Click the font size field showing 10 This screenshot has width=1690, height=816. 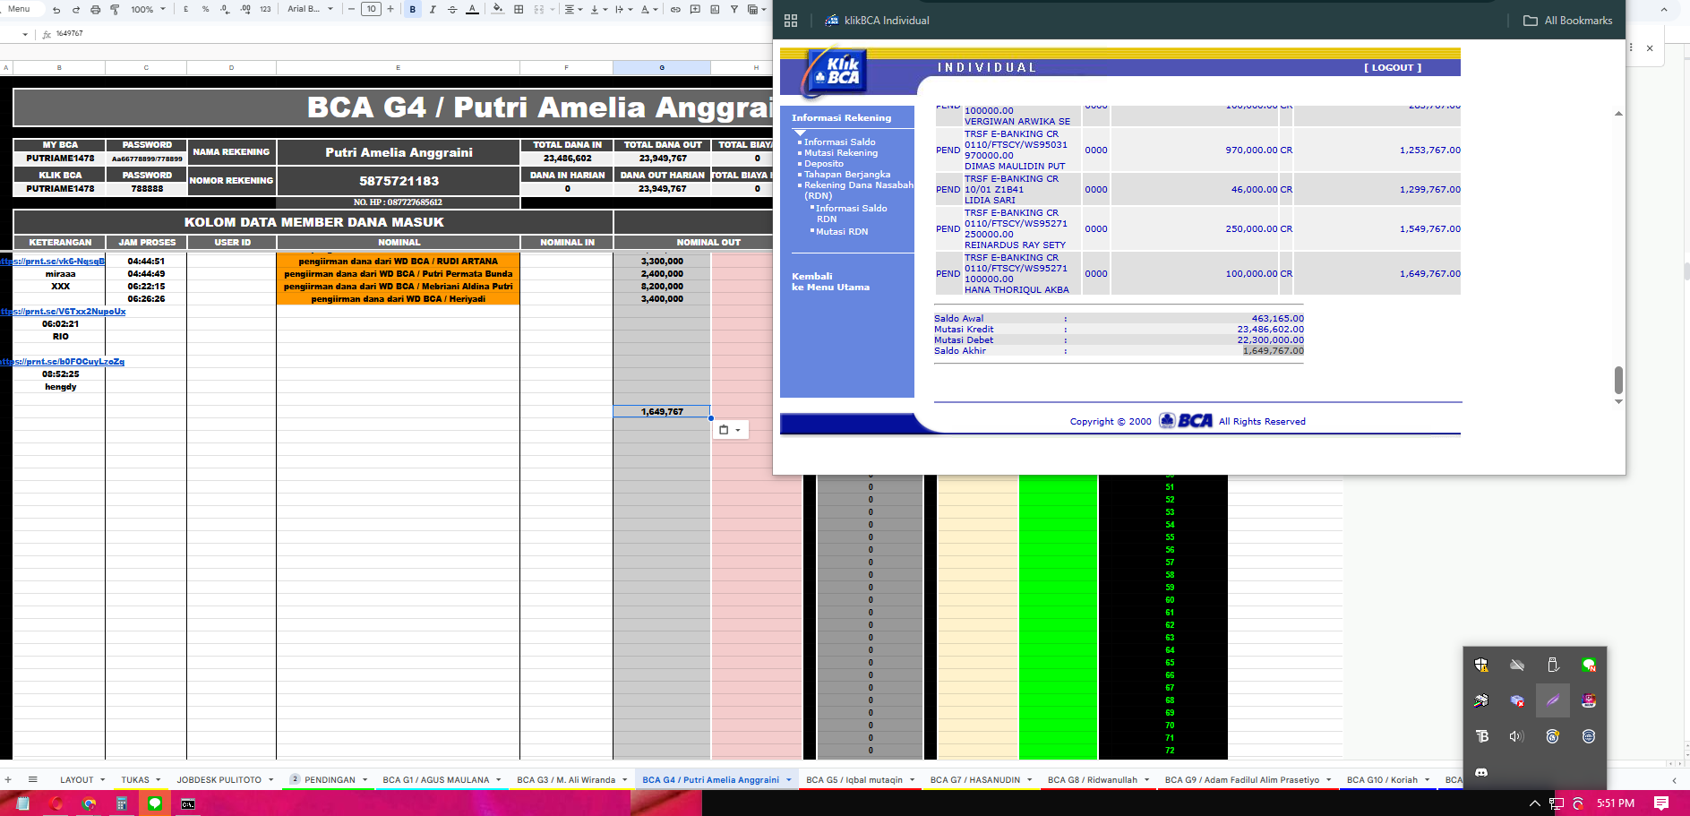pos(371,9)
